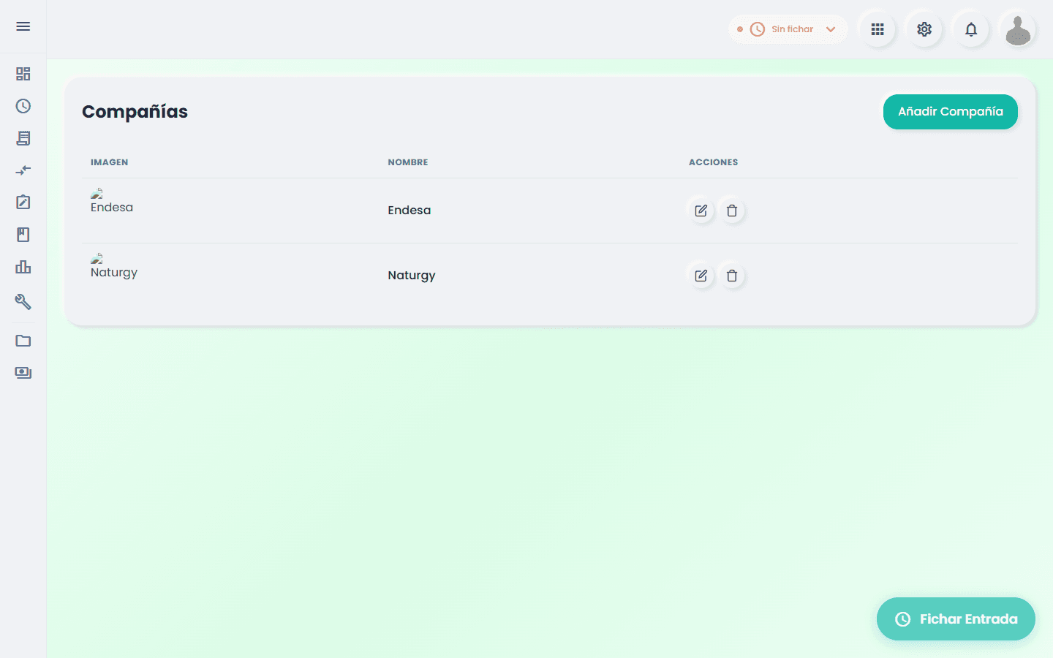Image resolution: width=1053 pixels, height=658 pixels.
Task: Open the user profile avatar
Action: [x=1018, y=29]
